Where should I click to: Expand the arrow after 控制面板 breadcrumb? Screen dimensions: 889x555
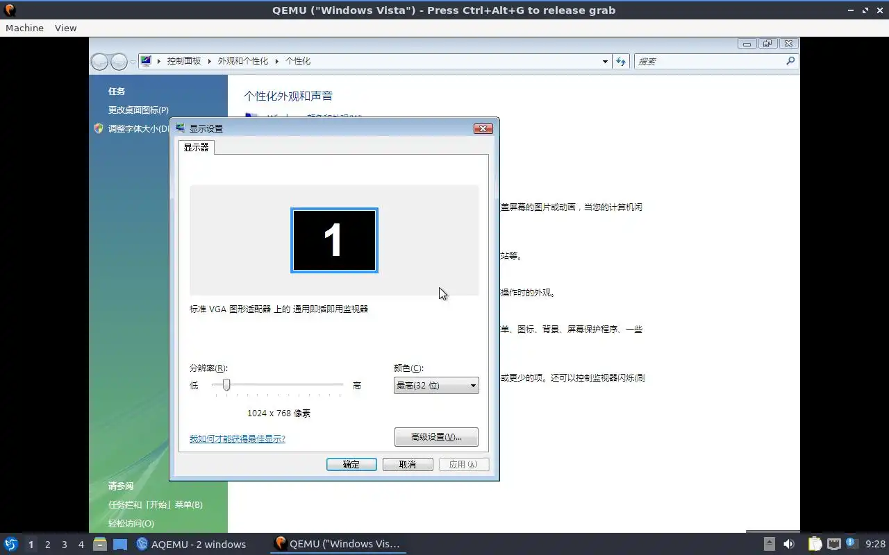point(210,61)
